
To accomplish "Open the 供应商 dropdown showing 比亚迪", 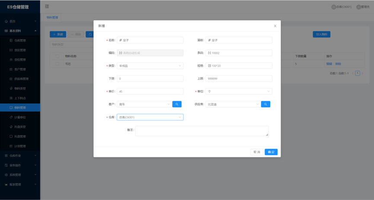I will pyautogui.click(x=233, y=104).
